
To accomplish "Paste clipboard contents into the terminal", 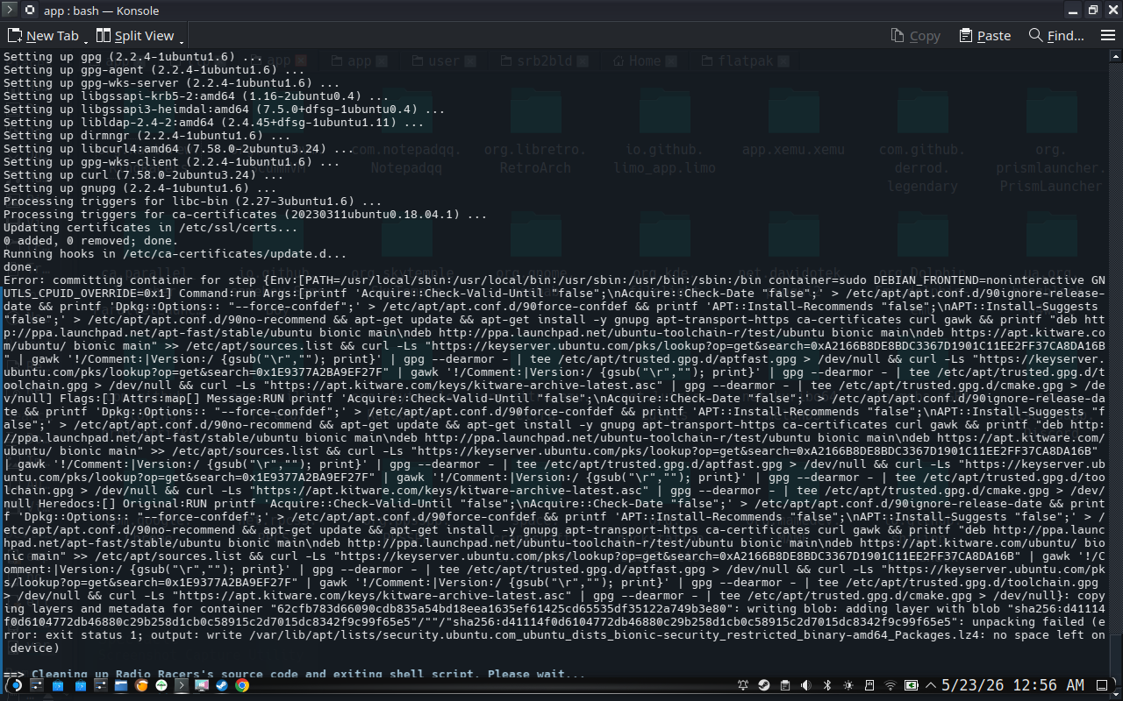I will point(985,36).
